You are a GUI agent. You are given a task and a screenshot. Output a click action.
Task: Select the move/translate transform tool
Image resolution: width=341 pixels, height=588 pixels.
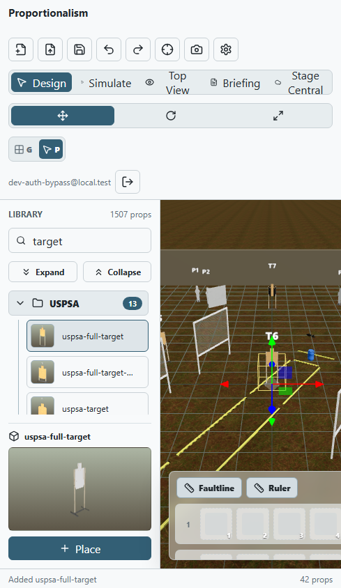click(63, 116)
